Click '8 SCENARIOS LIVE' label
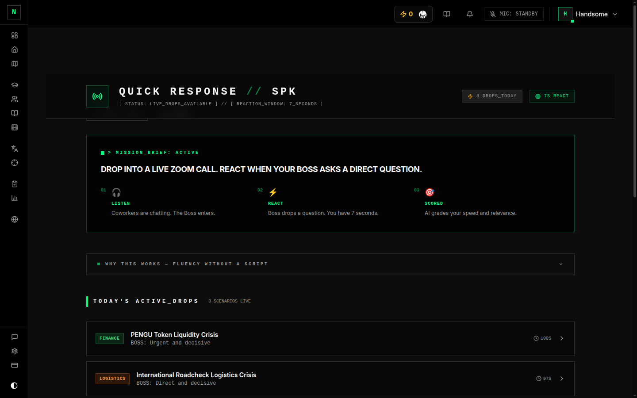This screenshot has height=398, width=637. 230,301
